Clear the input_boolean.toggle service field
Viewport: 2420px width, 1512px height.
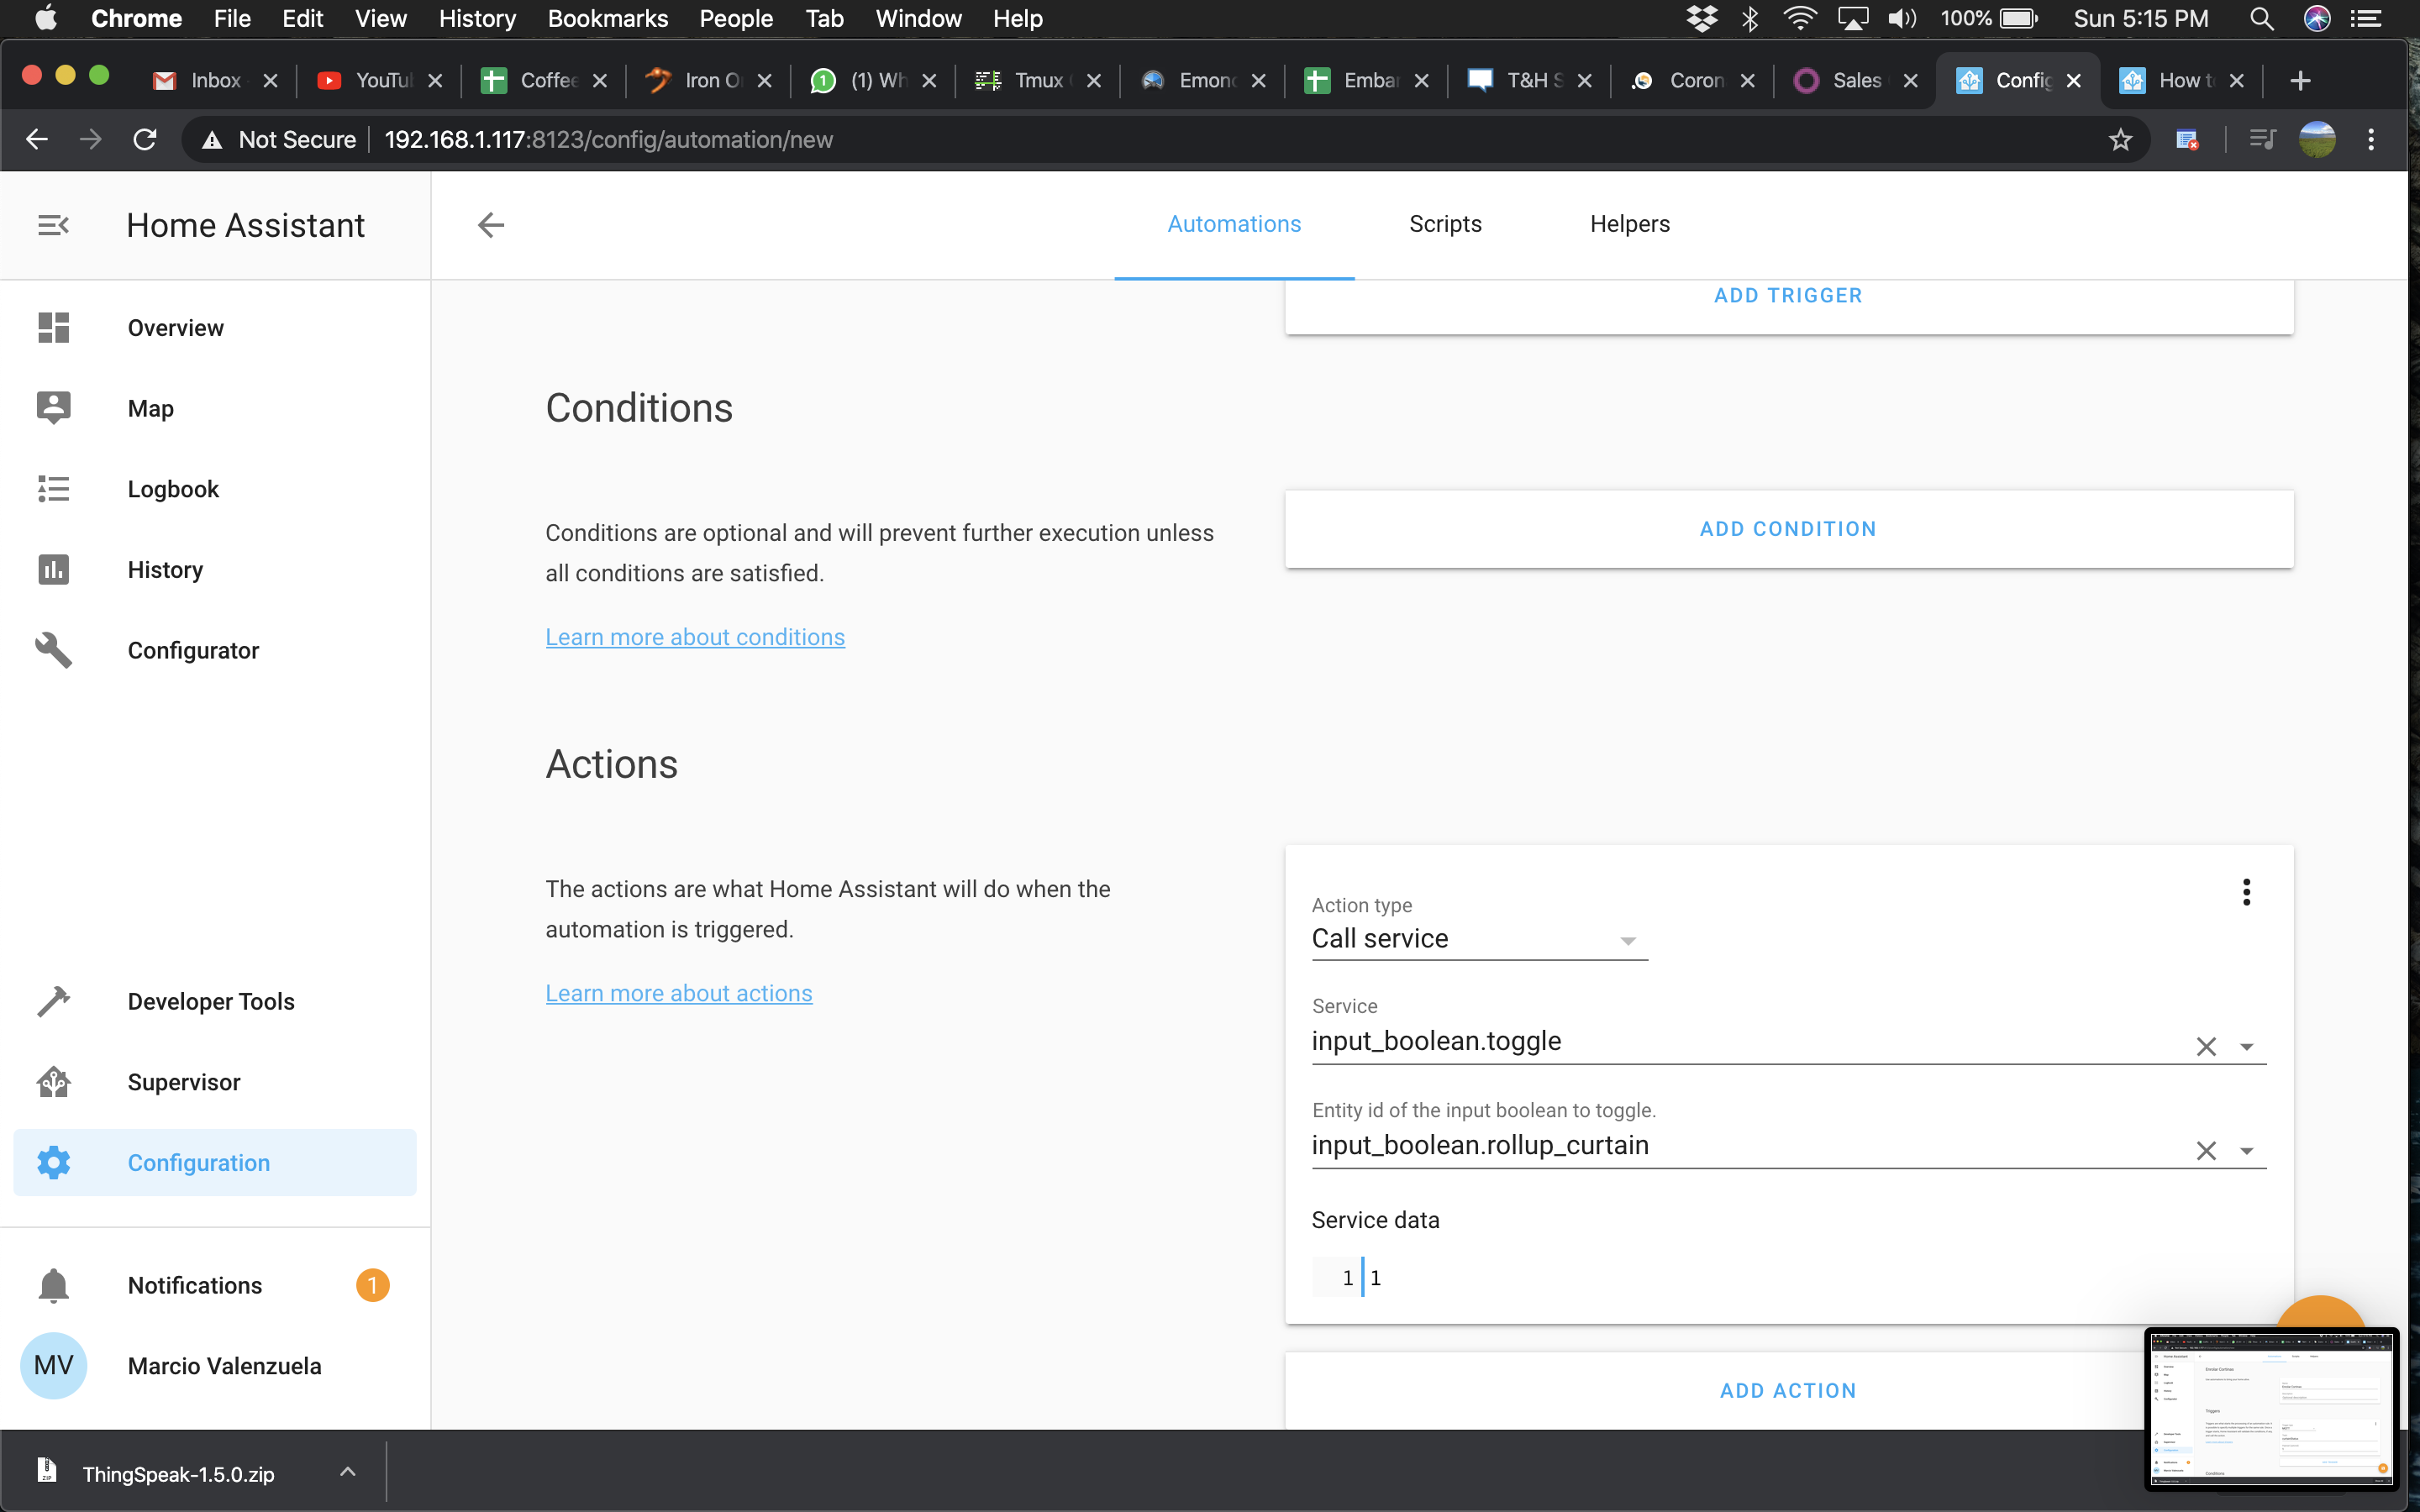click(x=2205, y=1047)
